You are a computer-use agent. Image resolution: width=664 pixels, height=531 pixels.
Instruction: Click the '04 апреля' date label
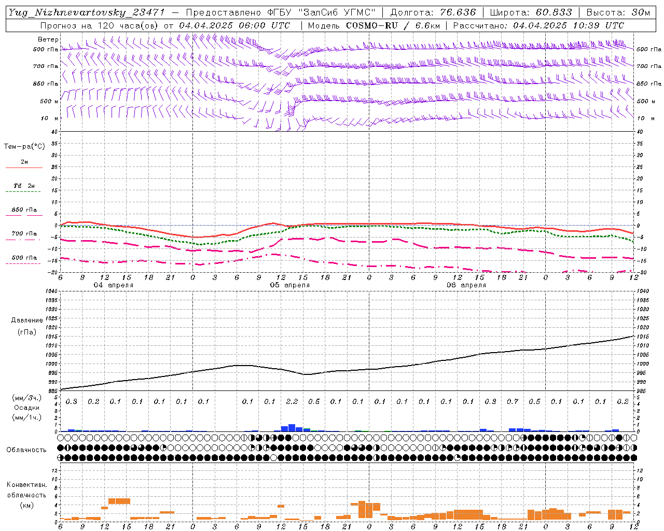[x=113, y=285]
